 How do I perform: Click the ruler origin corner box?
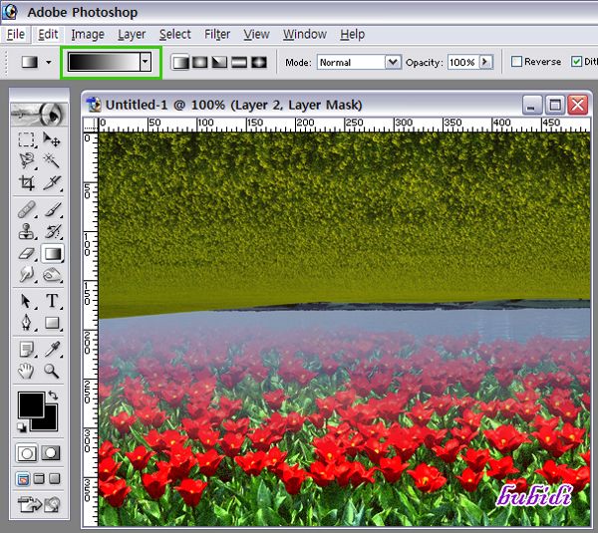pos(91,125)
